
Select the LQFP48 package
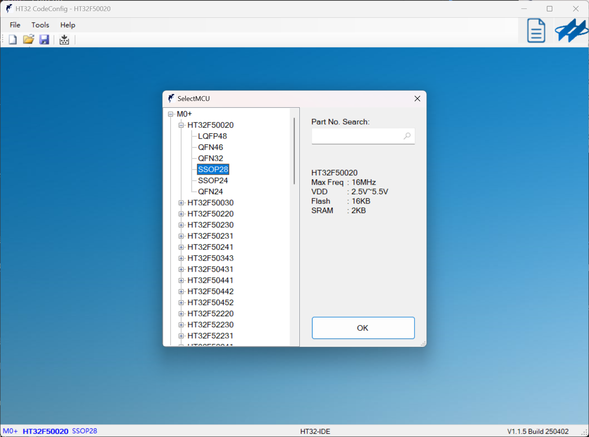click(212, 136)
